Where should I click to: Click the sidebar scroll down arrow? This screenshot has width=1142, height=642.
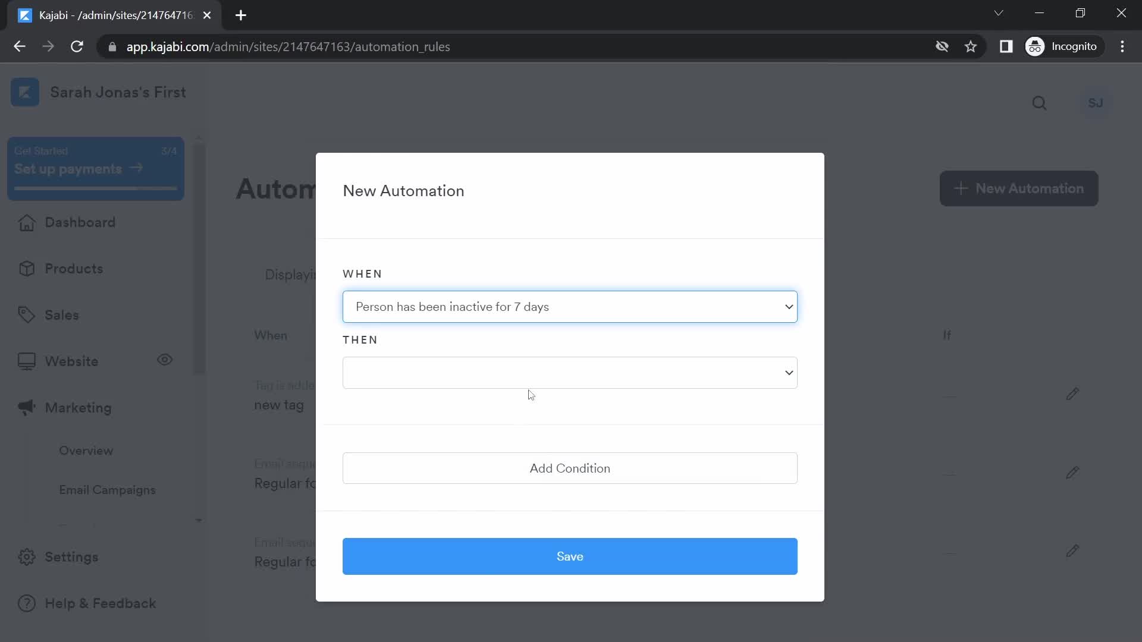(199, 520)
